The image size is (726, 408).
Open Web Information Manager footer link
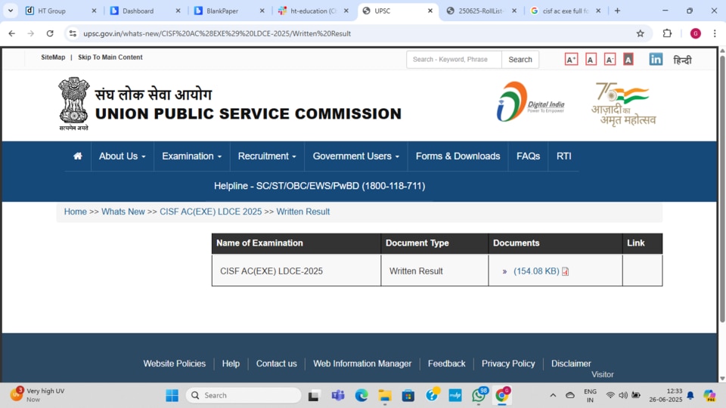[362, 363]
